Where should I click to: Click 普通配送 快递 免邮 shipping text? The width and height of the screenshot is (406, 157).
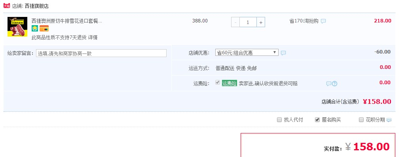(236, 68)
